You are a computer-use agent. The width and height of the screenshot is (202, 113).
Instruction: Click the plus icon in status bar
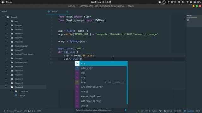pyautogui.click(x=4, y=111)
